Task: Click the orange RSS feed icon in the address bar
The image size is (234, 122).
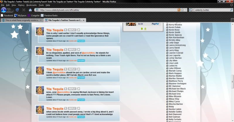Action: (179, 10)
